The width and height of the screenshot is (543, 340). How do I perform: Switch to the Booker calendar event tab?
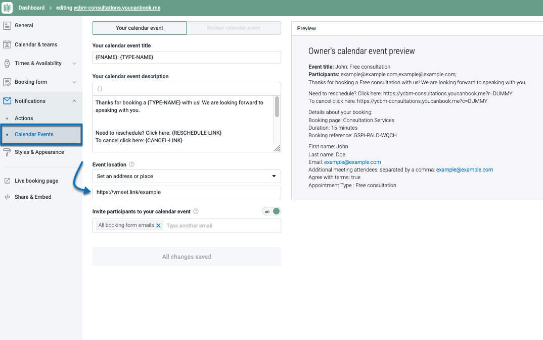[x=234, y=28]
